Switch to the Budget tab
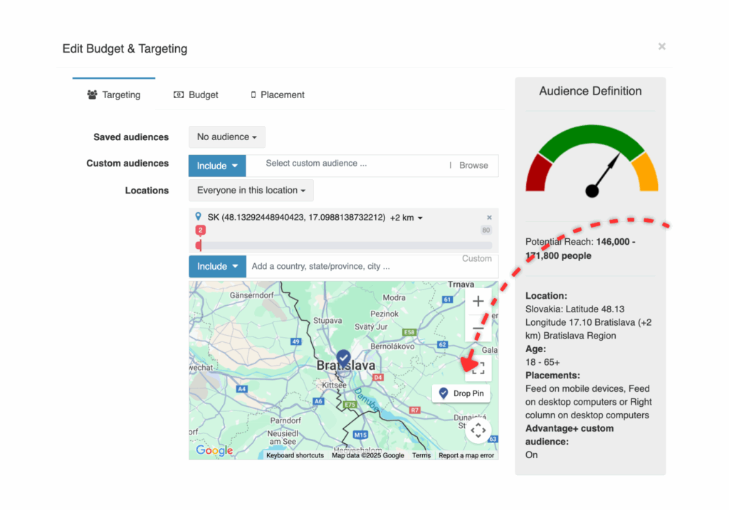Screen dimensions: 729x510 [x=196, y=95]
